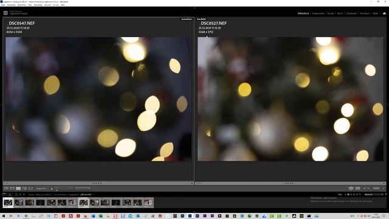This screenshot has height=219, width=389.
Task: Filter by three stars in filmstrip filter
Action: (354, 195)
